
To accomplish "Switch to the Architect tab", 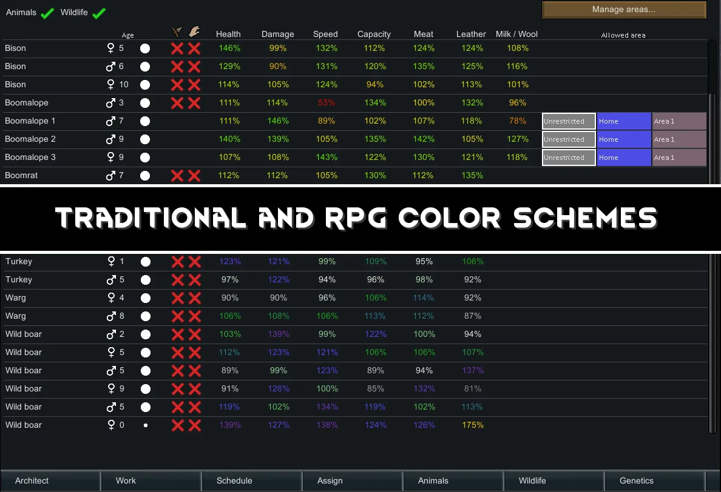I will 32,480.
